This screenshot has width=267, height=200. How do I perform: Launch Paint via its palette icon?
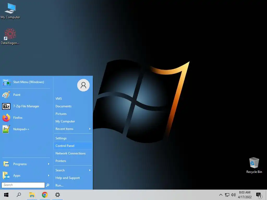[x=6, y=95]
